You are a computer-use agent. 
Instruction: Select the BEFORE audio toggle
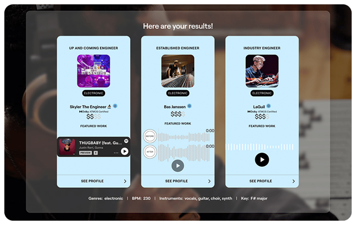[150, 136]
